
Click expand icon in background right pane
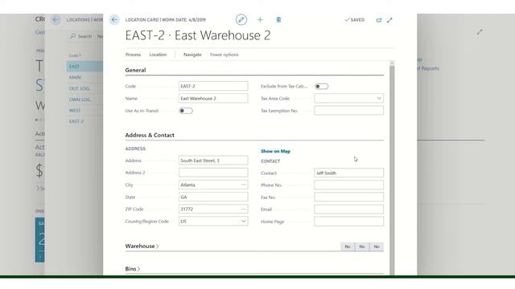click(480, 32)
